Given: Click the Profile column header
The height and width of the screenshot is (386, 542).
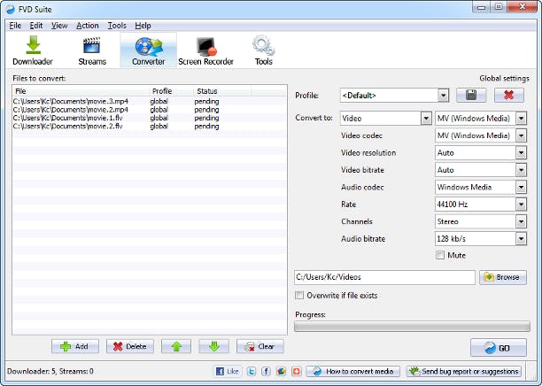Looking at the screenshot, I should pos(172,91).
